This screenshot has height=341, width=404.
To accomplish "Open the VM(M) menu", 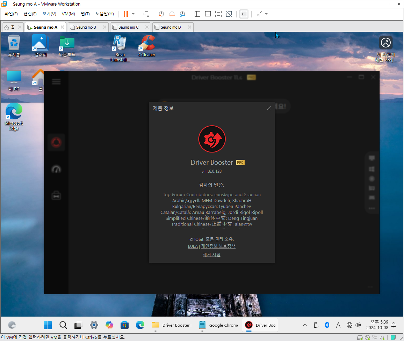I will 68,14.
